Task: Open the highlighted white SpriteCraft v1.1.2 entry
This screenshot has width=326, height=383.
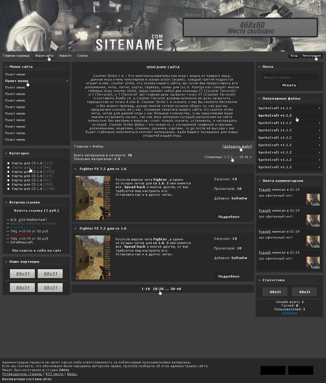Action: (x=289, y=115)
